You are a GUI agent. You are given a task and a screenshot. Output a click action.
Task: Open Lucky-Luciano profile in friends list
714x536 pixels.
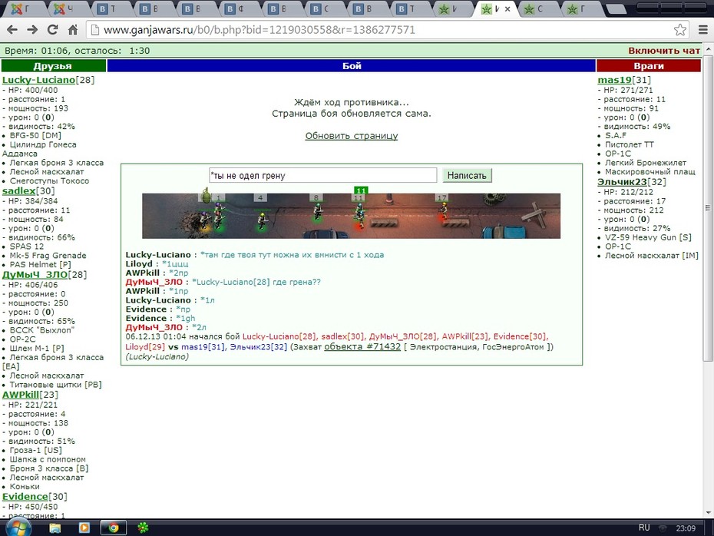point(38,80)
